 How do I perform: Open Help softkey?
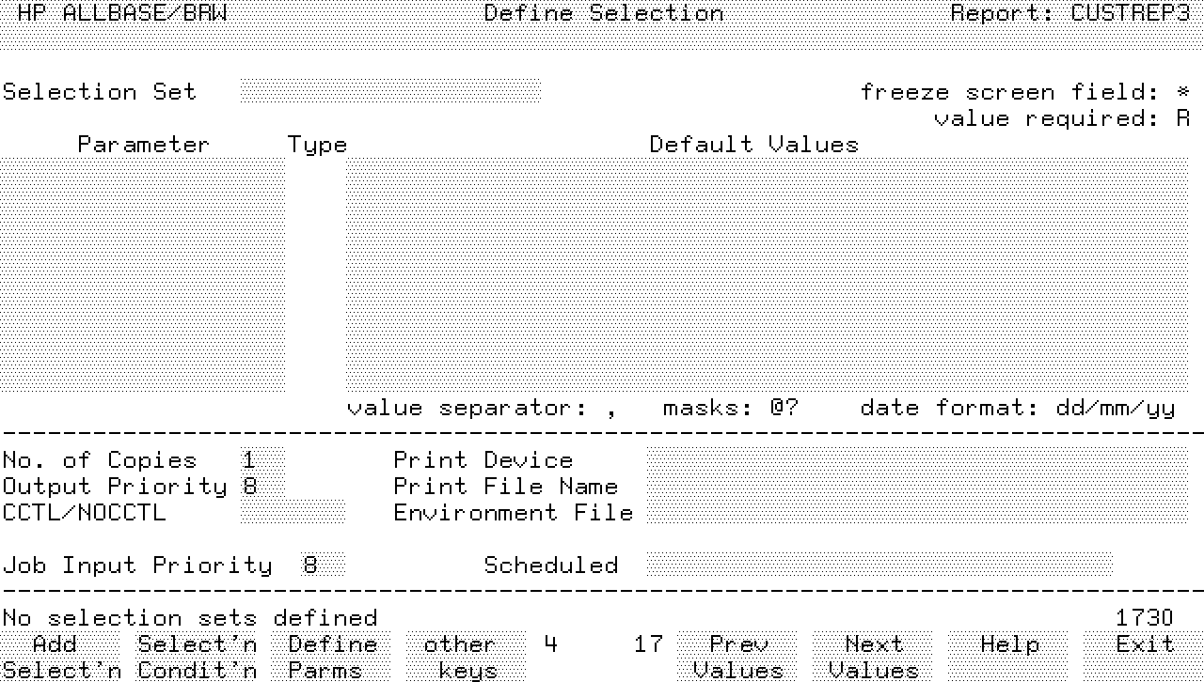click(x=1008, y=645)
